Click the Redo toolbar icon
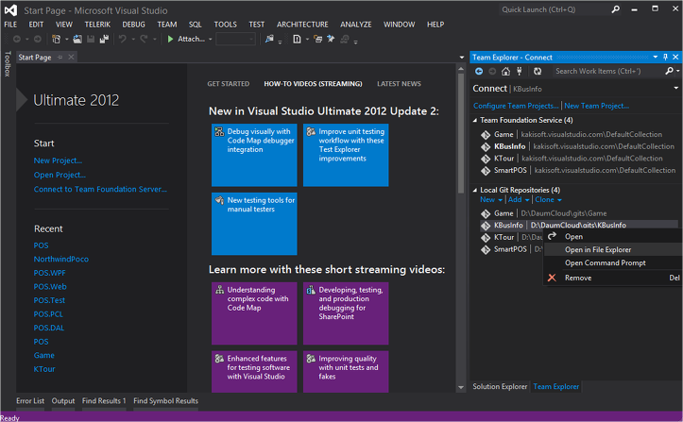 pyautogui.click(x=144, y=40)
